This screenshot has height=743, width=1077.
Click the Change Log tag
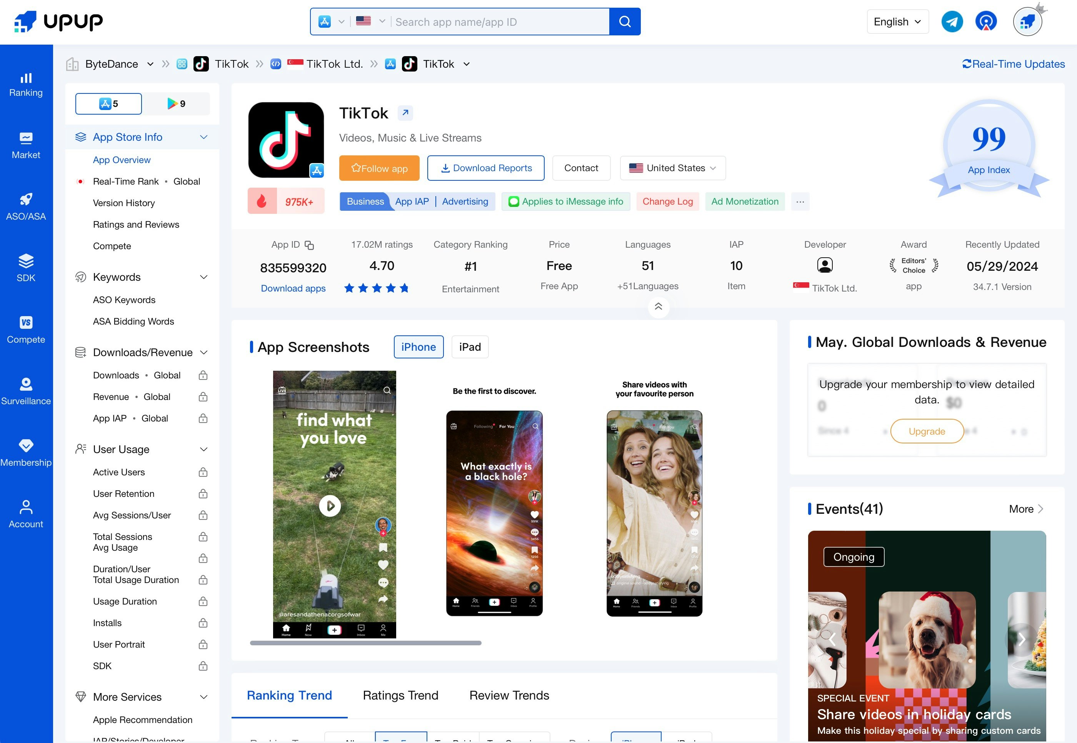tap(667, 202)
